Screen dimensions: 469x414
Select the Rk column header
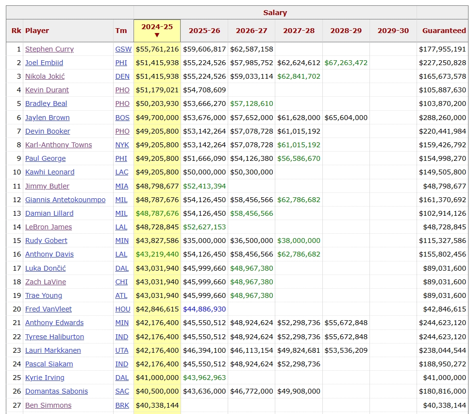[17, 31]
